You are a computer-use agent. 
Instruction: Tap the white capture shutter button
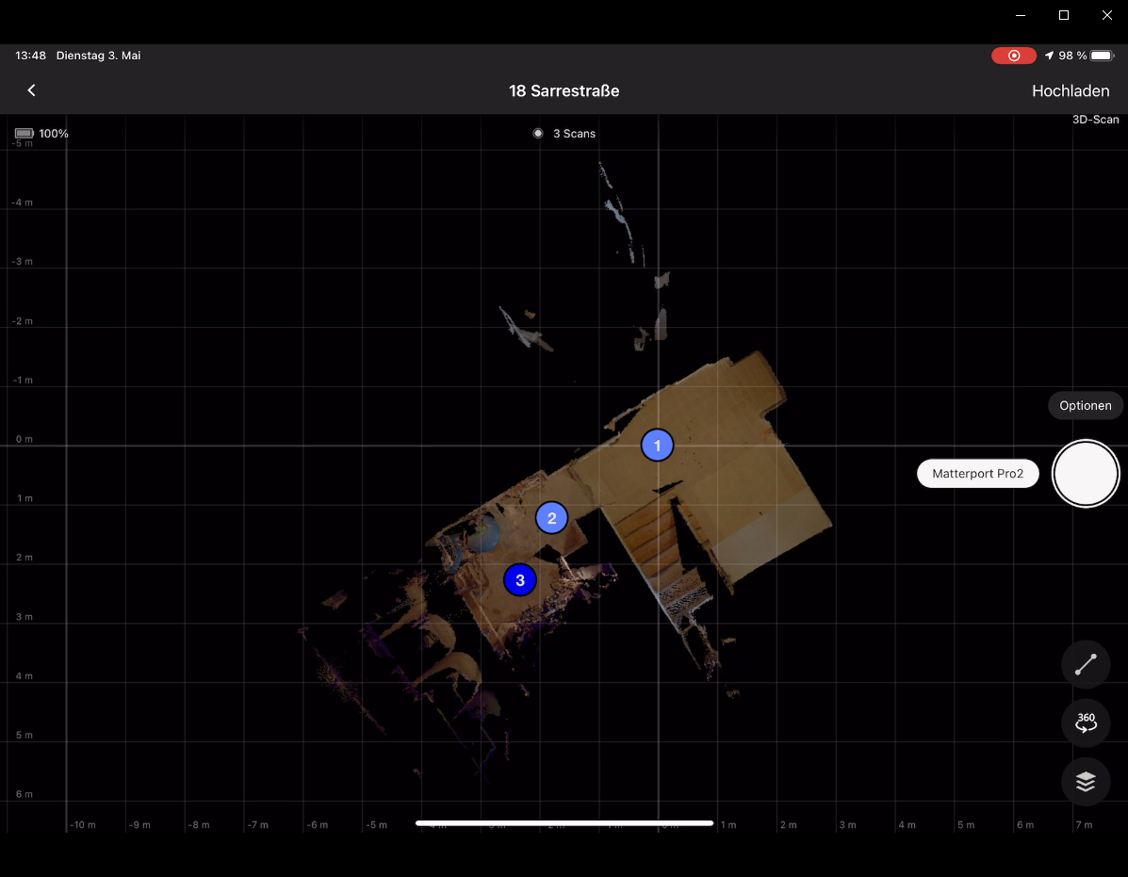coord(1085,474)
